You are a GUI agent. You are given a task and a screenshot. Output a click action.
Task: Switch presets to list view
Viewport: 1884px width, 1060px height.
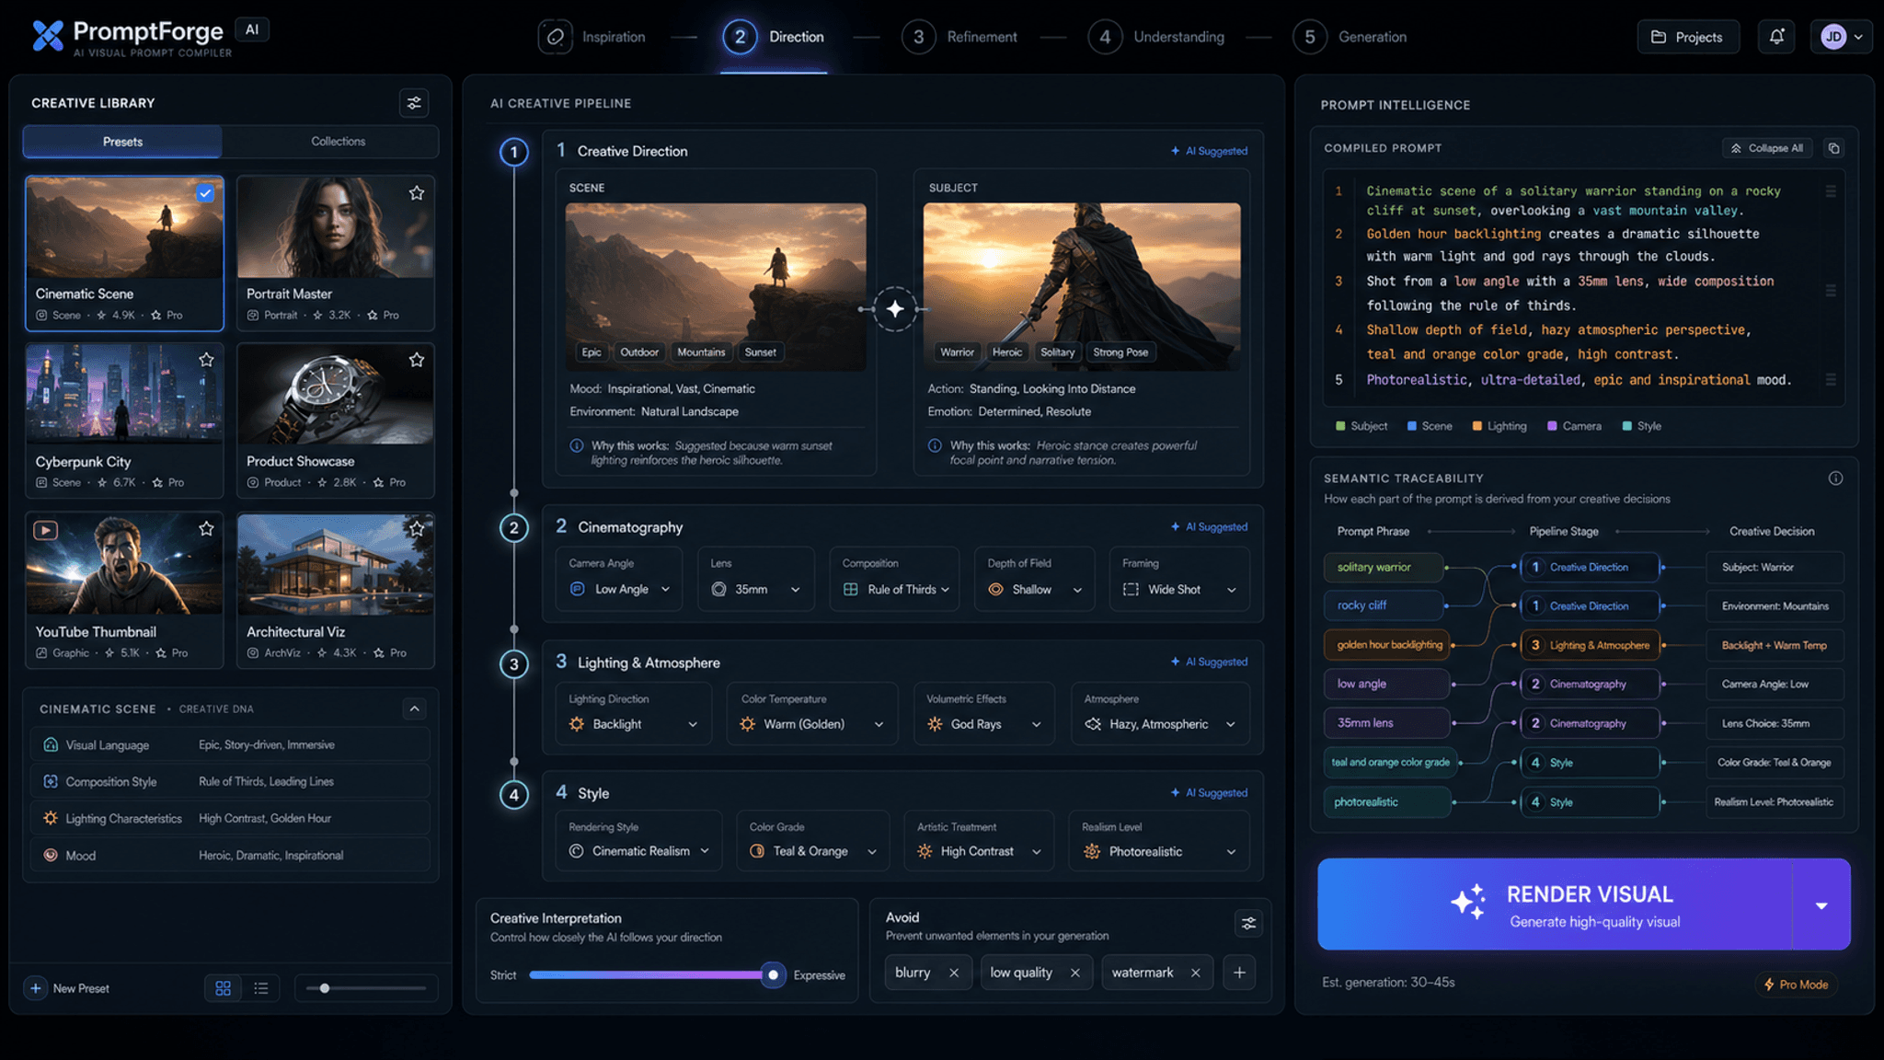[x=261, y=988]
